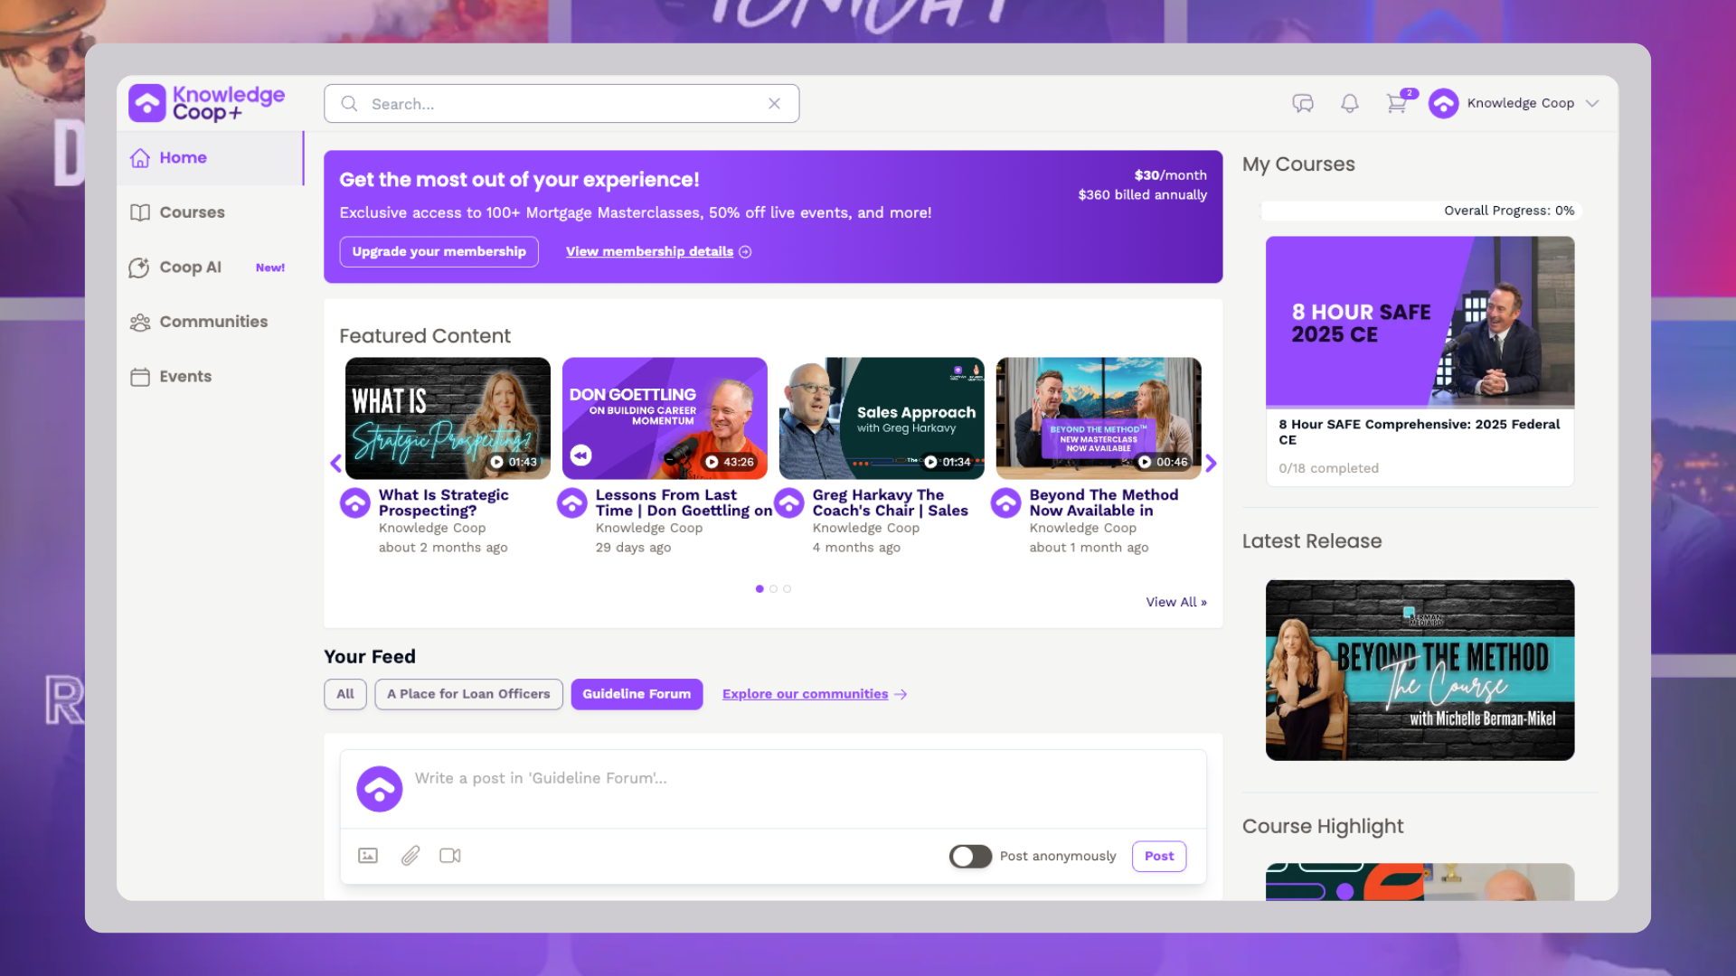Expand the Knowledge Coop account dropdown
The width and height of the screenshot is (1736, 976).
point(1592,104)
